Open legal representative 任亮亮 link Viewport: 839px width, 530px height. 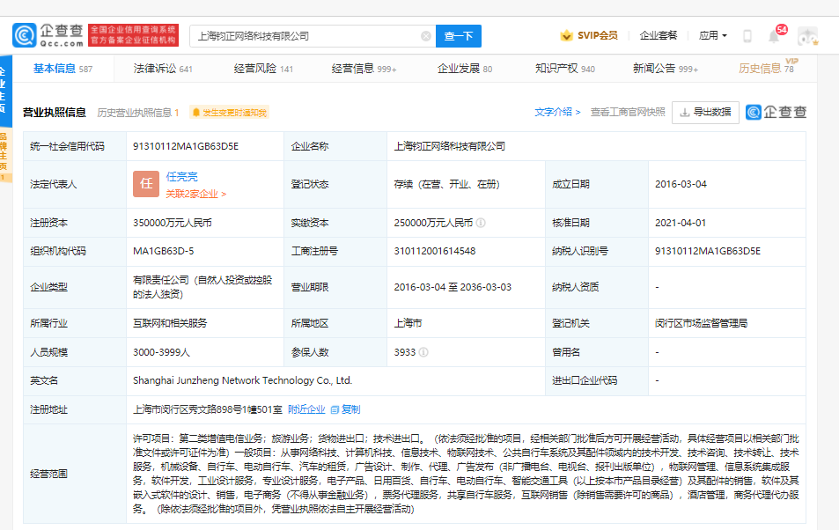[x=181, y=177]
